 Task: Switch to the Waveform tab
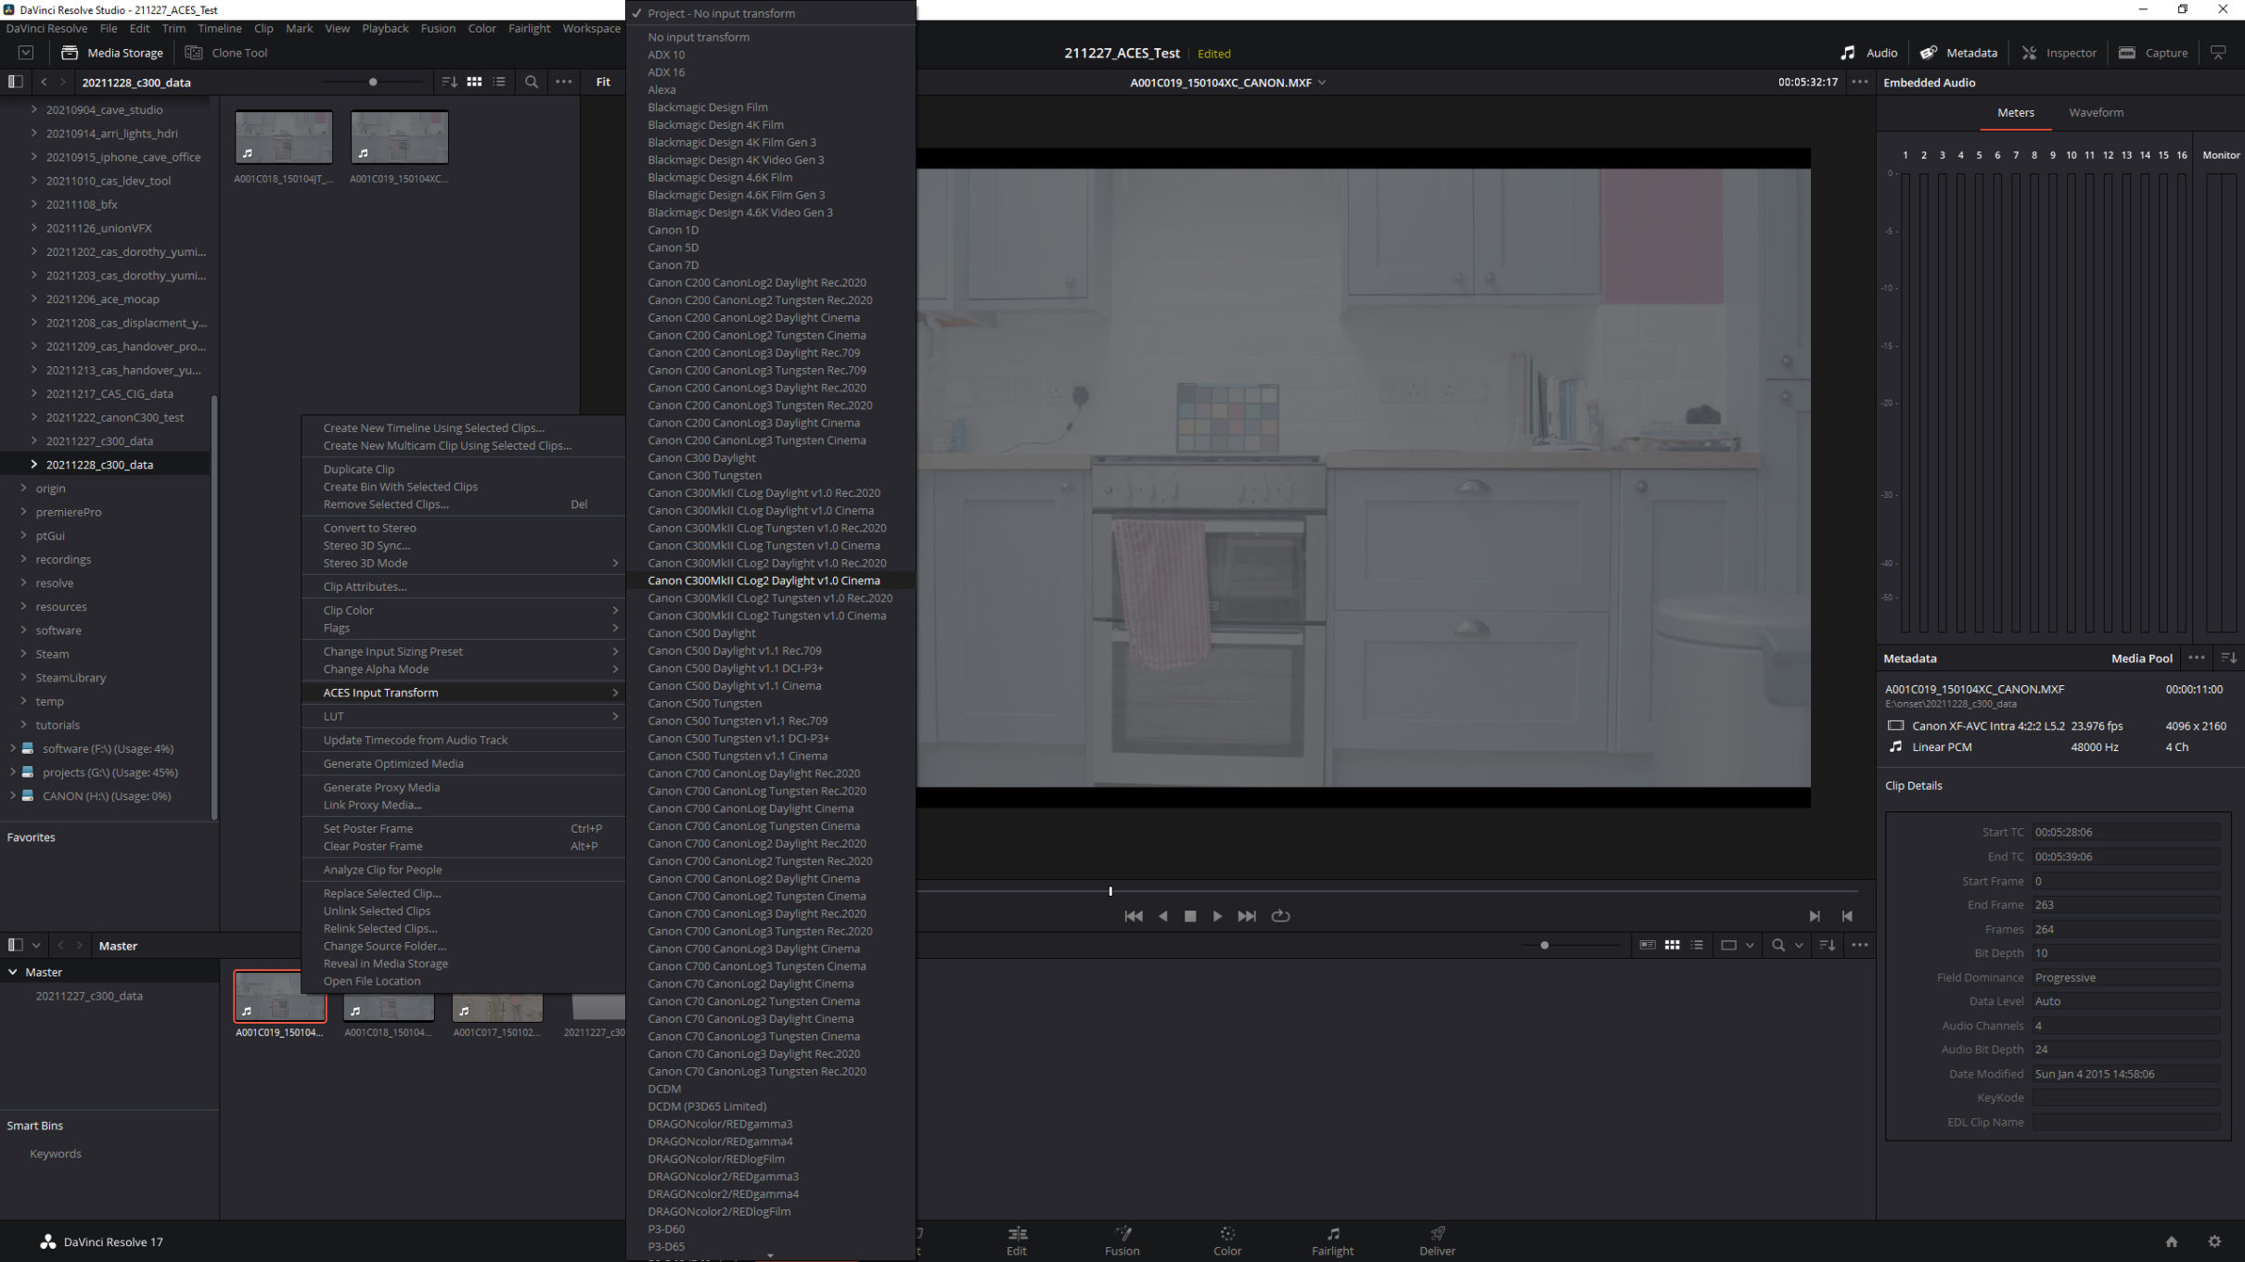(x=2096, y=112)
